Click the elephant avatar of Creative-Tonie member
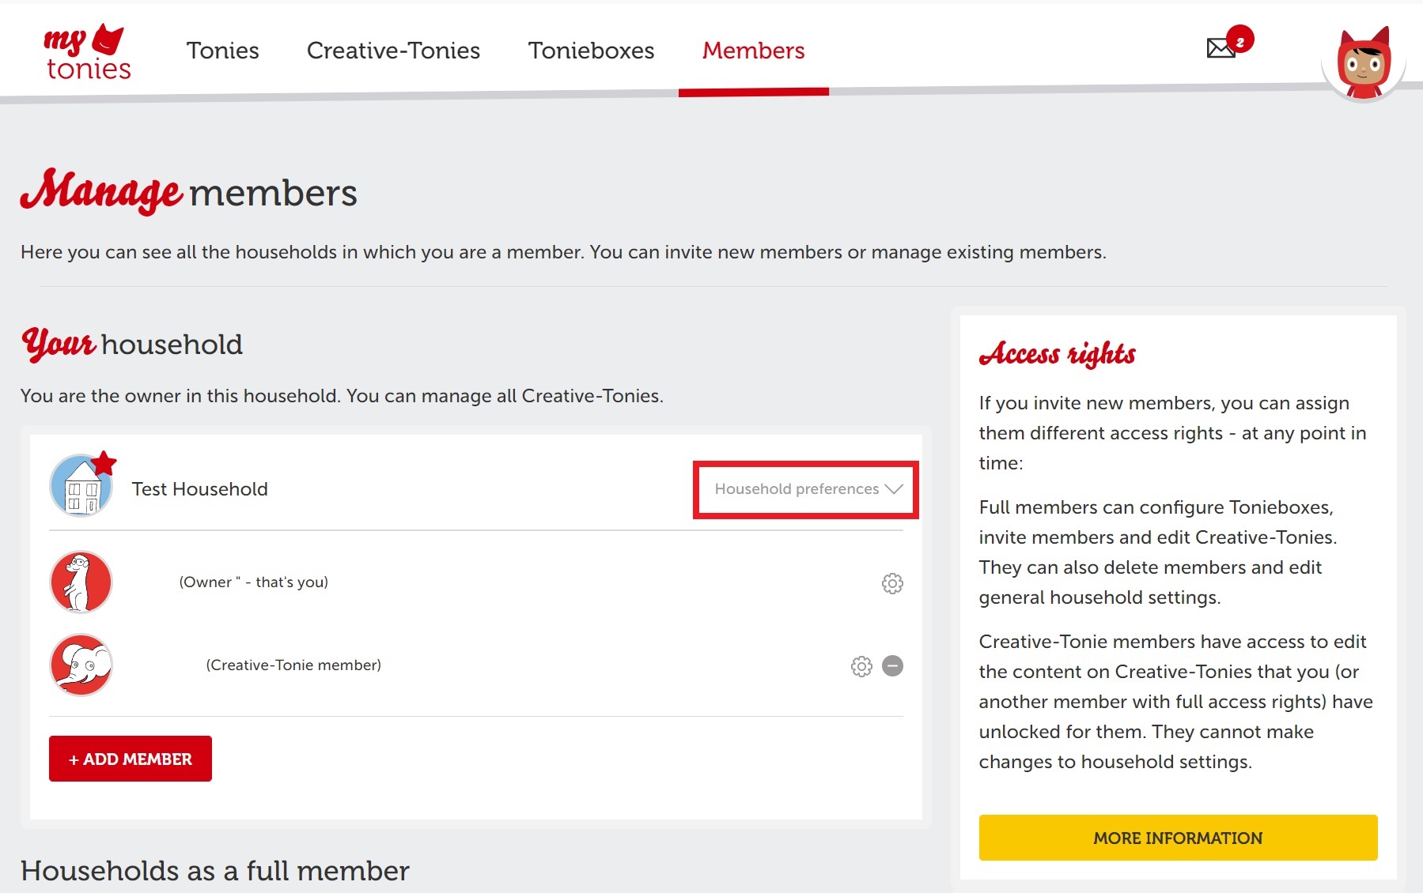1423x893 pixels. click(x=81, y=665)
